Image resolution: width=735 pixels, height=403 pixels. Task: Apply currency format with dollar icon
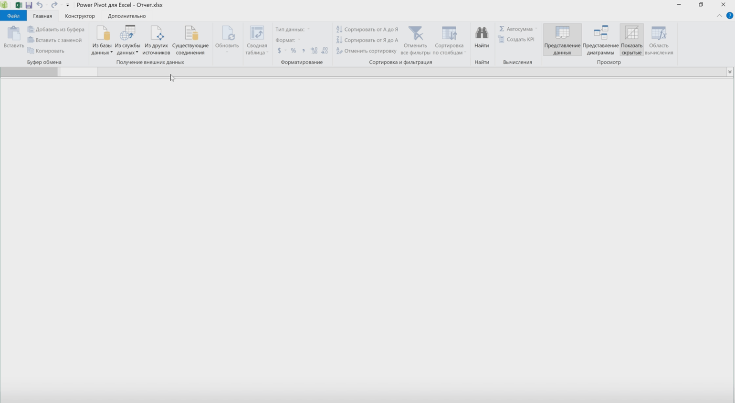pyautogui.click(x=279, y=51)
